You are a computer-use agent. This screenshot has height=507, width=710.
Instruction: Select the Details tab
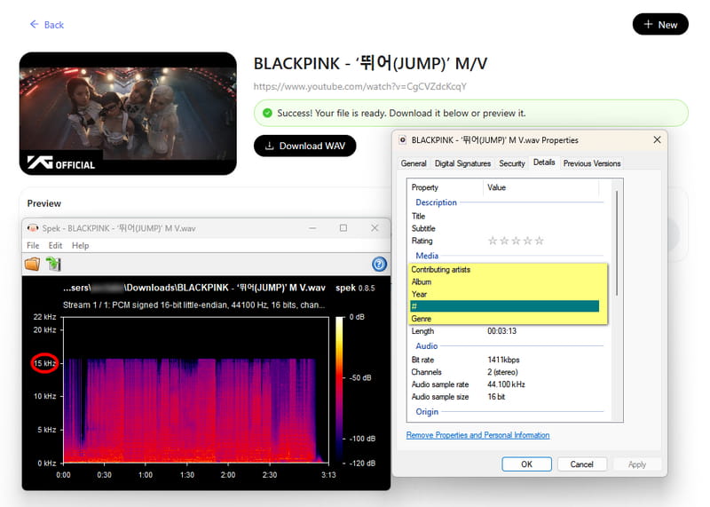click(544, 162)
